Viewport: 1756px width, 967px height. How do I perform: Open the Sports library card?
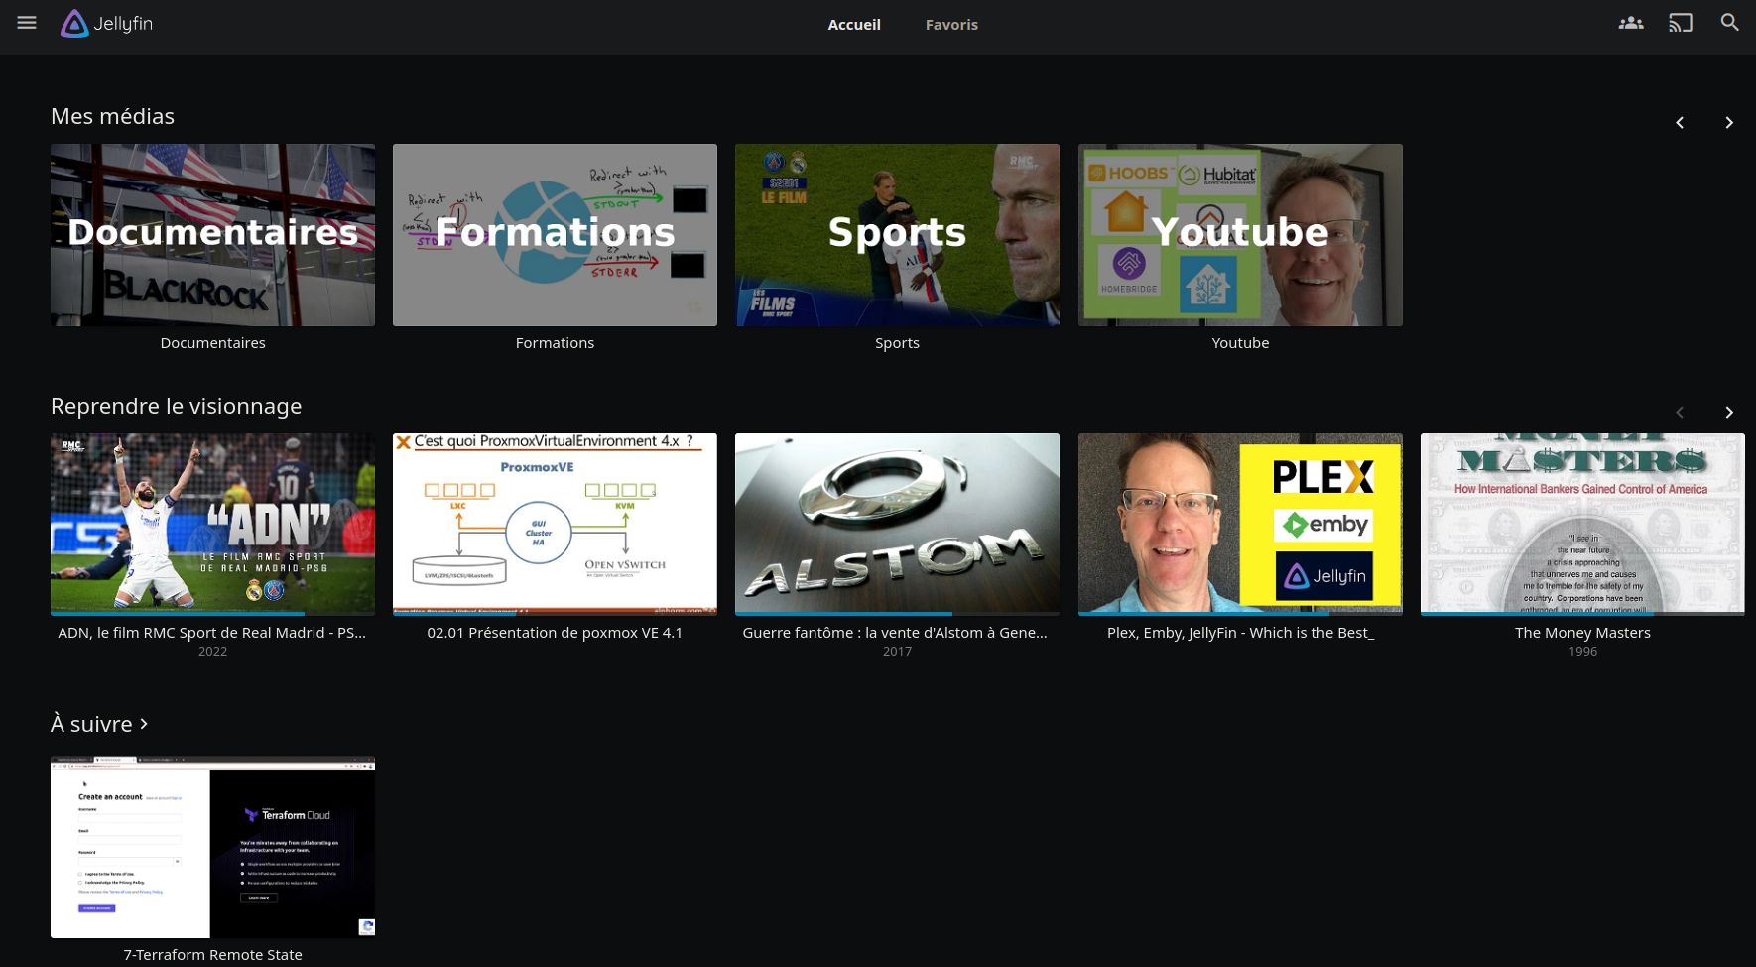pos(897,235)
